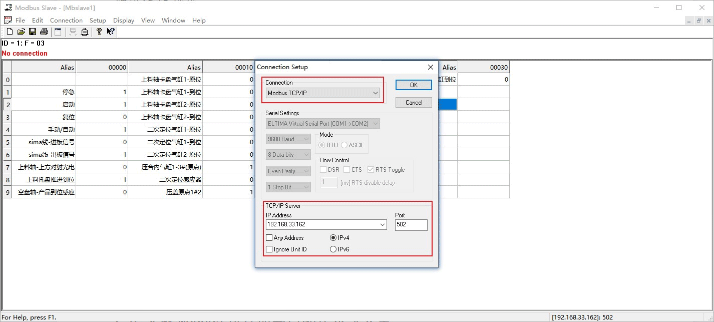Click the enabled connection device toolbar icon

85,32
